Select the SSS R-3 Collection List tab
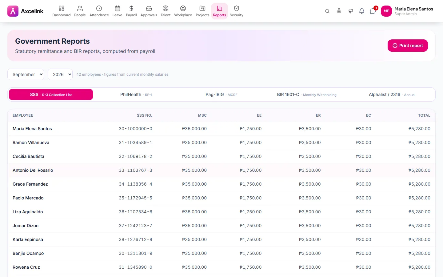The width and height of the screenshot is (443, 277). 51,94
